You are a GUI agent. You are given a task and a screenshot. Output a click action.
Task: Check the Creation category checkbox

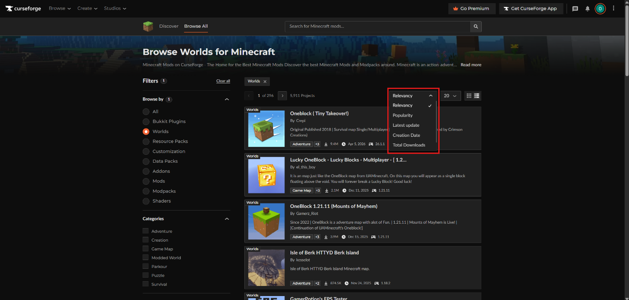coord(145,240)
